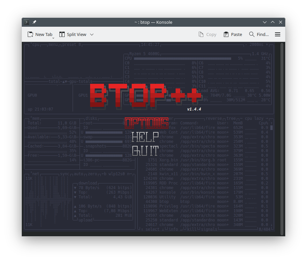Toggle the reverse sorting option

point(214,118)
